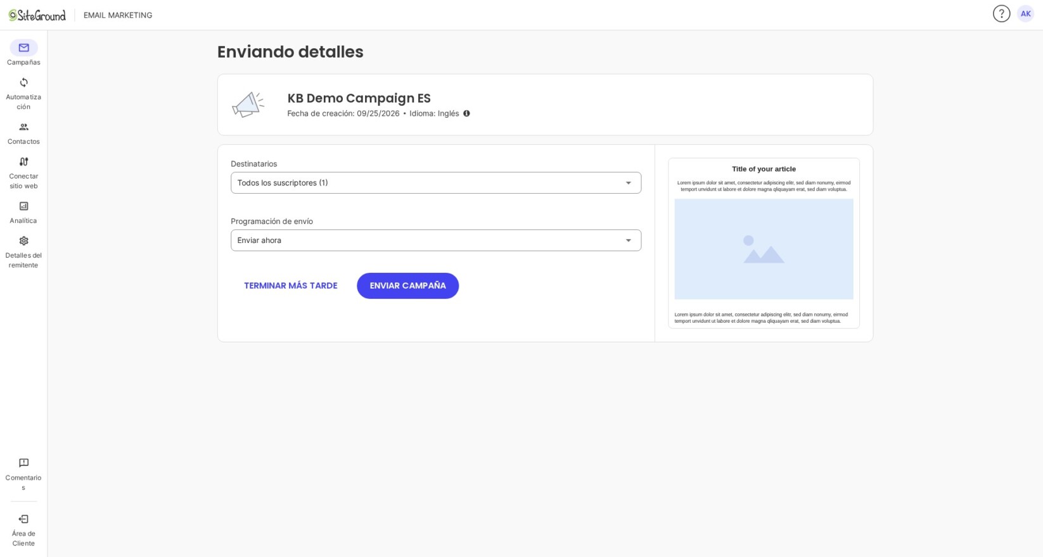The width and height of the screenshot is (1043, 557).
Task: Click the KB Demo Campaign ES title
Action: (x=359, y=98)
